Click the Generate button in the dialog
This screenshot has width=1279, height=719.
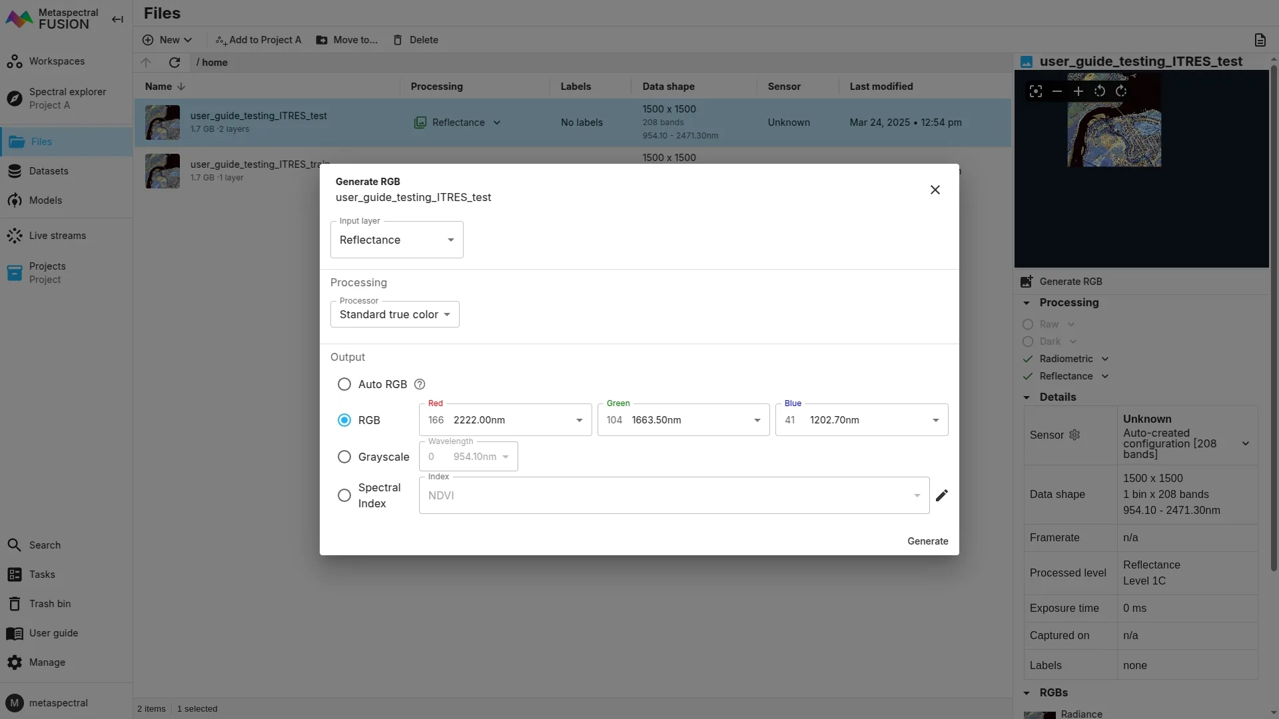(927, 541)
